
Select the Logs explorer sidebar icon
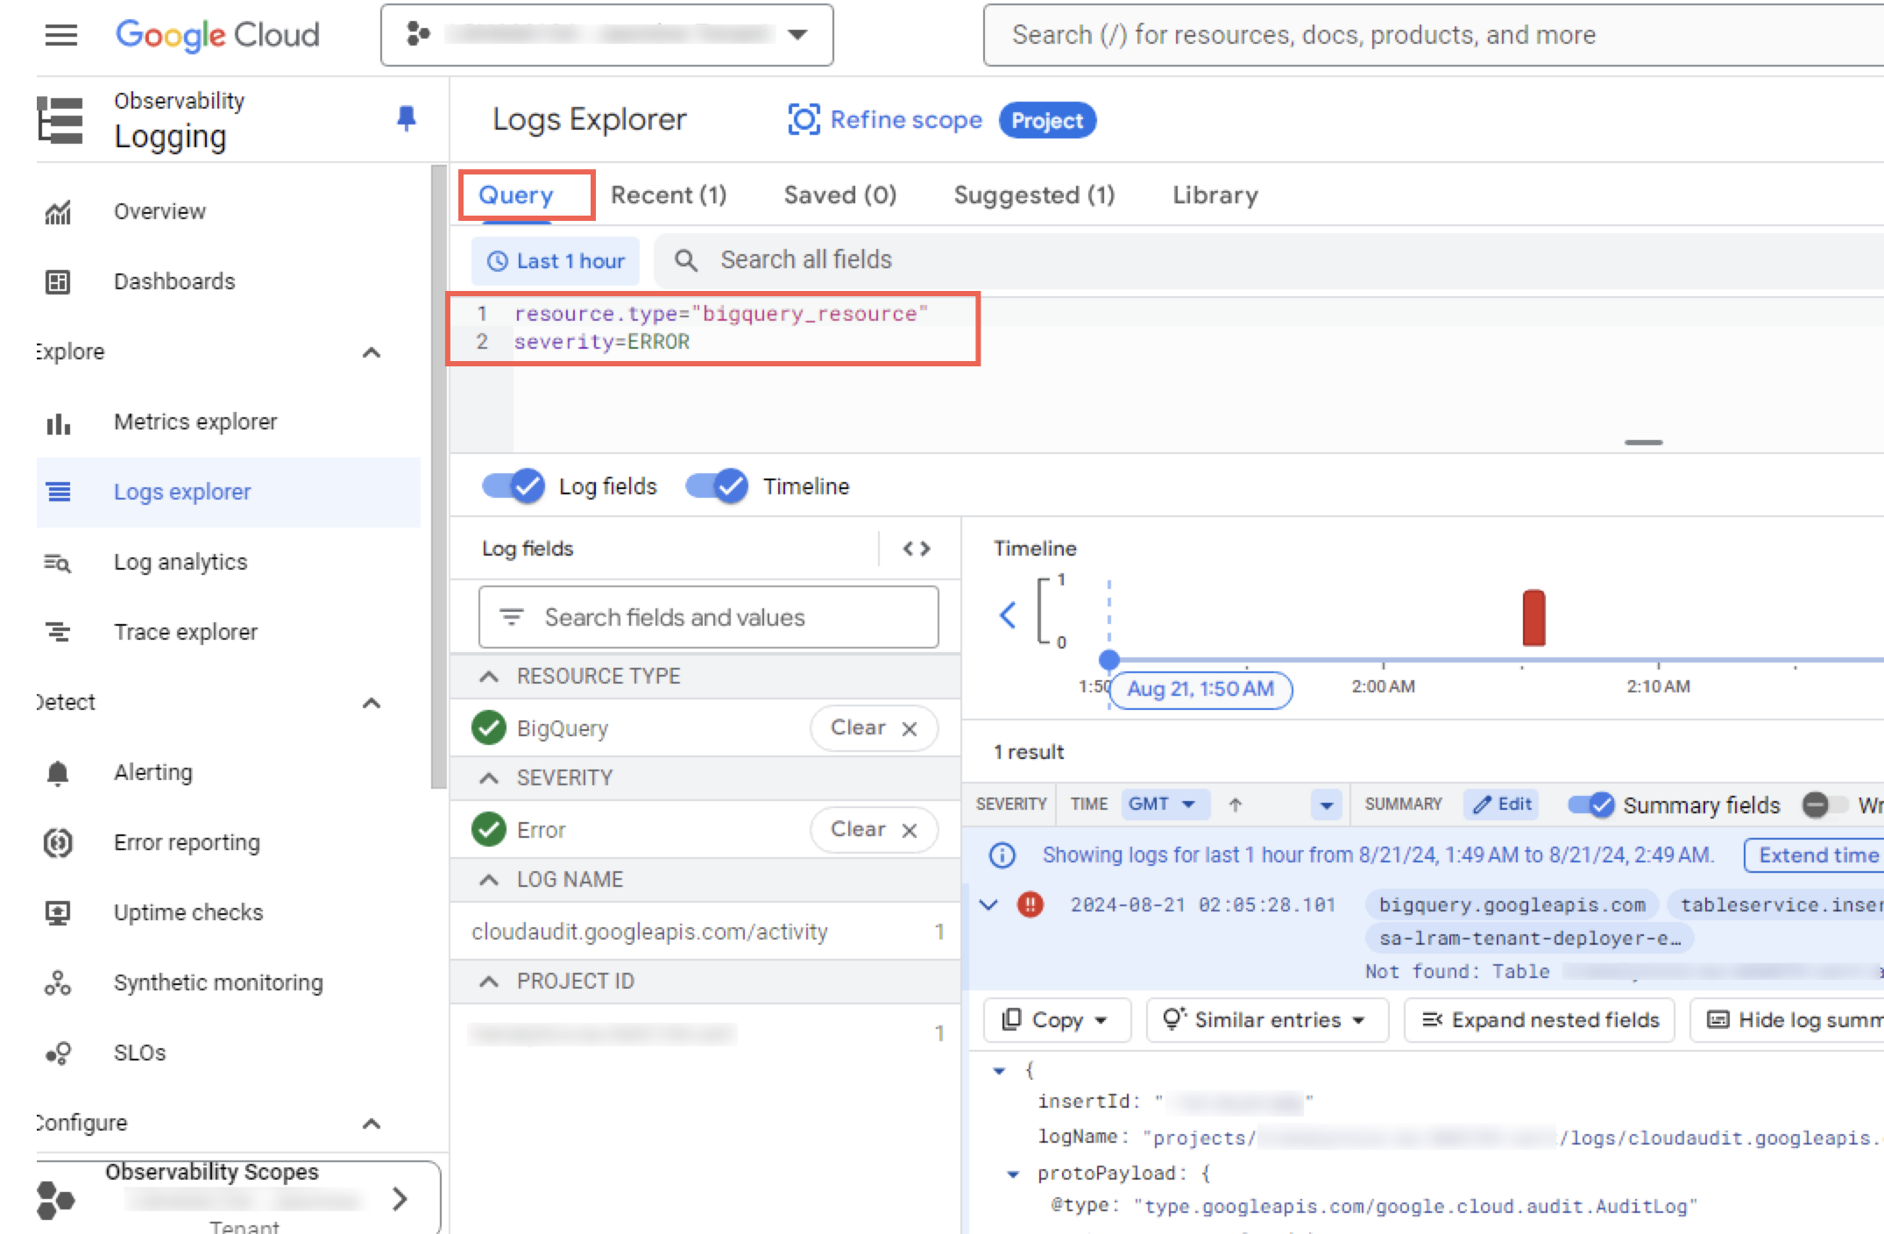point(58,493)
